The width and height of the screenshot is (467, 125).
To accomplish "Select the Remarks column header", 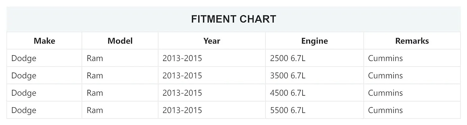I will click(412, 41).
